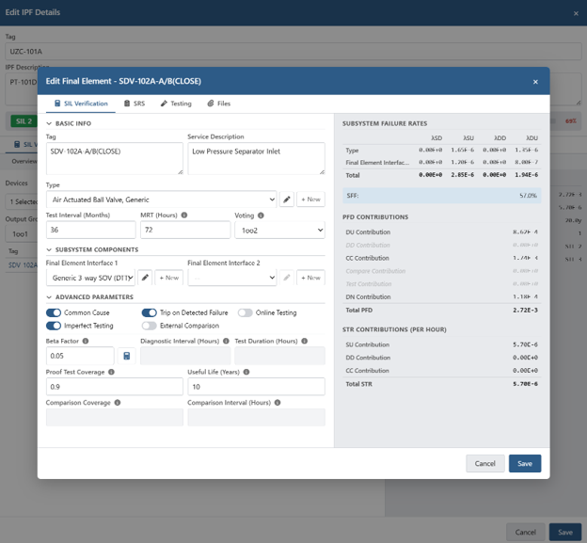
Task: Click info icon next to Comparison Coverage
Action: click(118, 403)
